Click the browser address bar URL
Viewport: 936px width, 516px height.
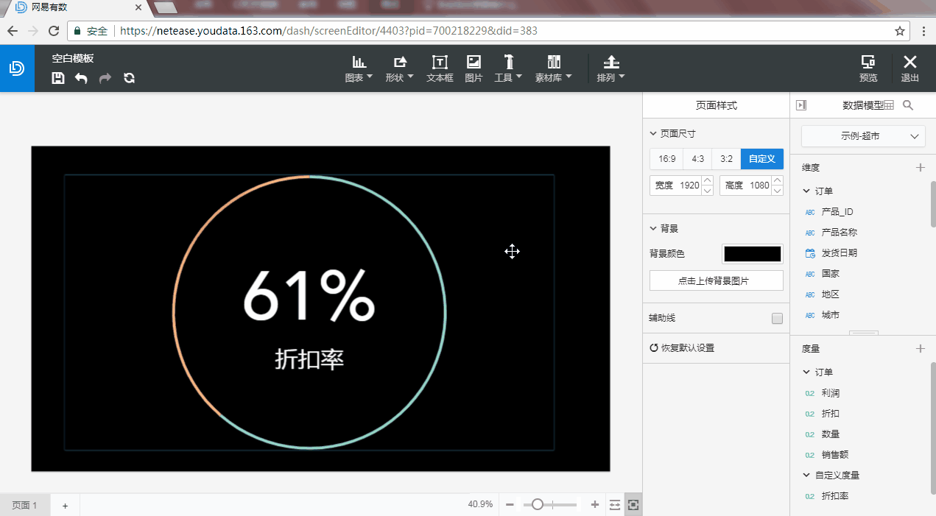(x=328, y=31)
